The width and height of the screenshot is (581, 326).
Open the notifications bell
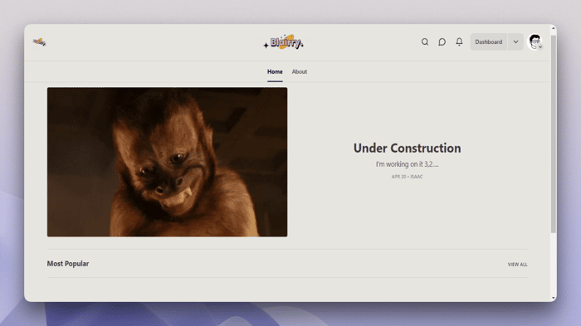(459, 41)
